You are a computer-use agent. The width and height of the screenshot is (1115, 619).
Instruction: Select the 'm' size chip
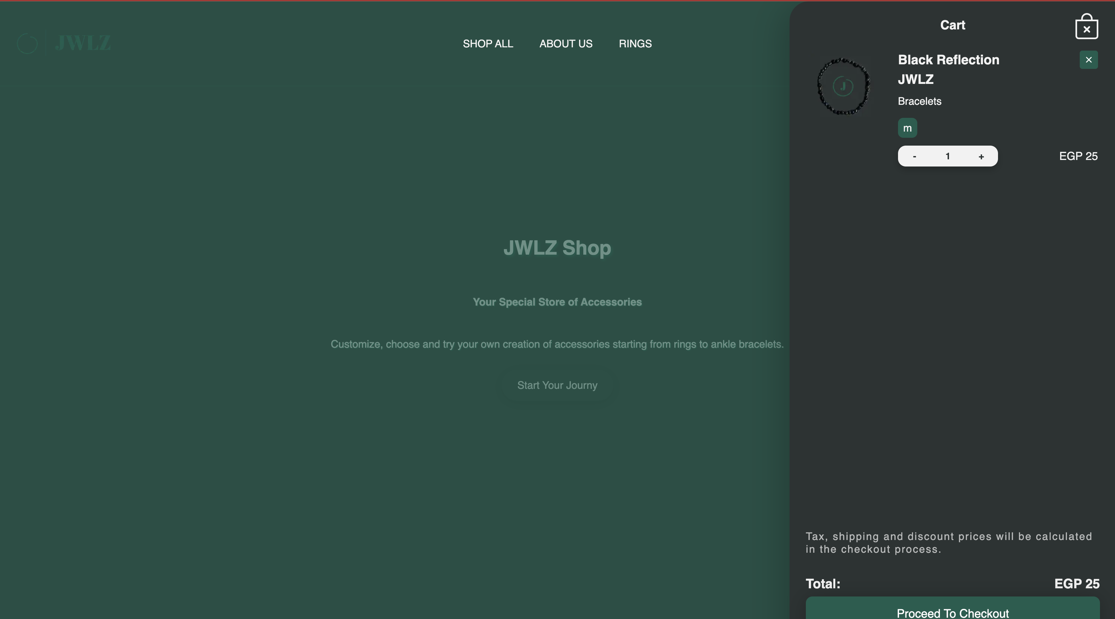(x=907, y=128)
